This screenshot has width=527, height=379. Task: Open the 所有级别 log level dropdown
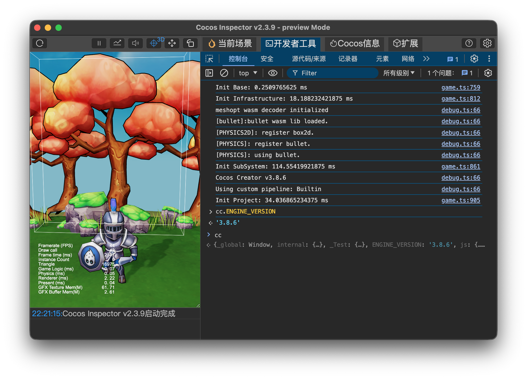[399, 73]
